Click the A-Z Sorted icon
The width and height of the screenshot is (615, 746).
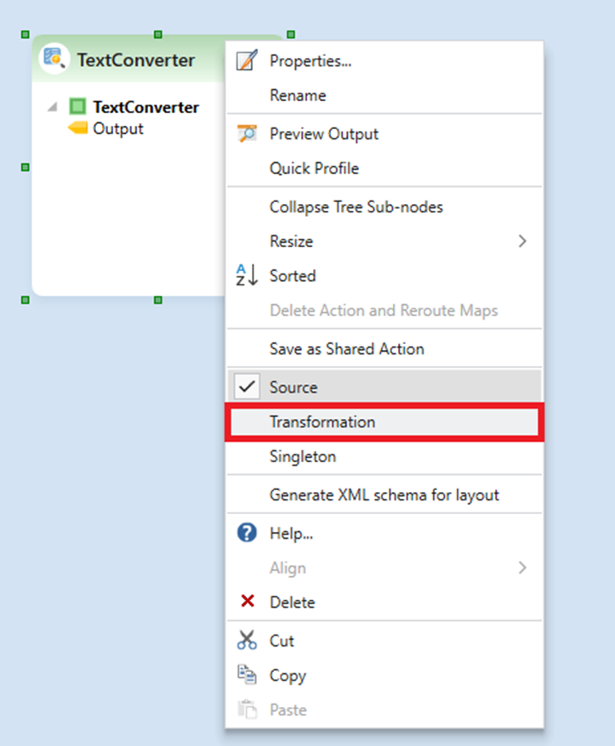coord(247,275)
